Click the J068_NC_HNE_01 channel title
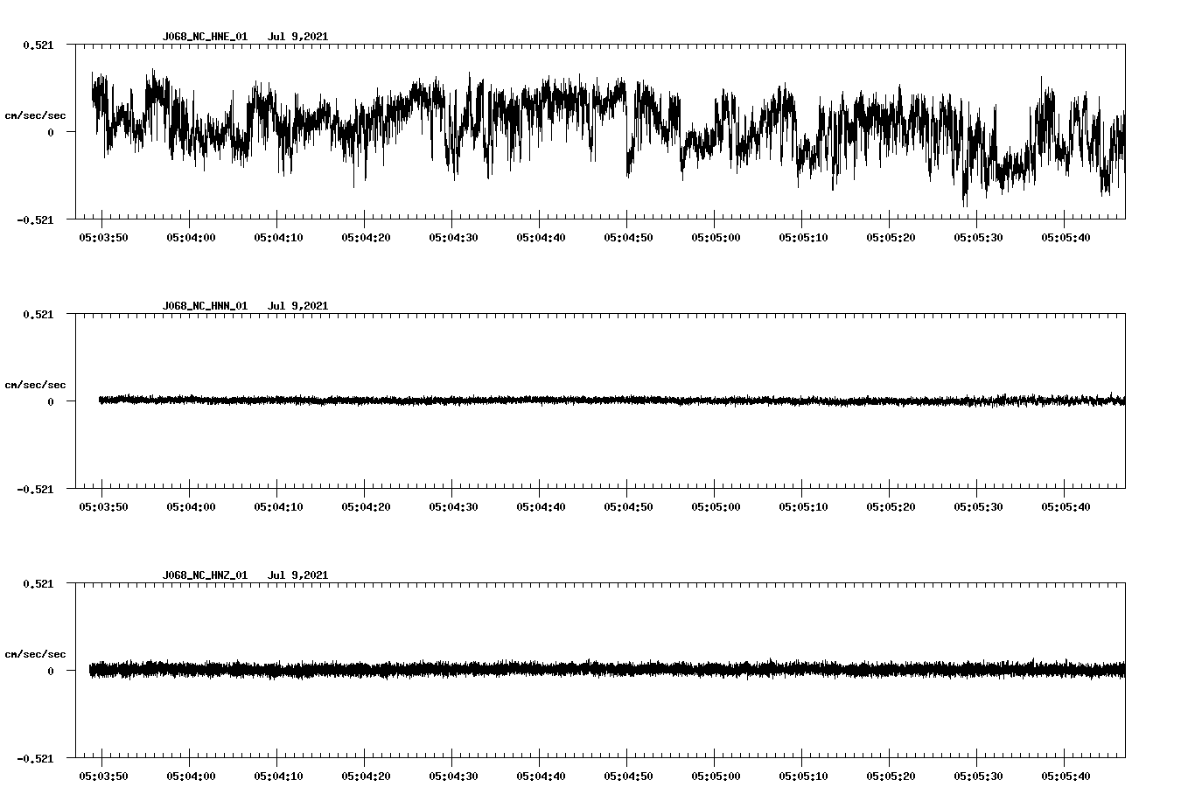Image resolution: width=1188 pixels, height=808 pixels. click(205, 37)
